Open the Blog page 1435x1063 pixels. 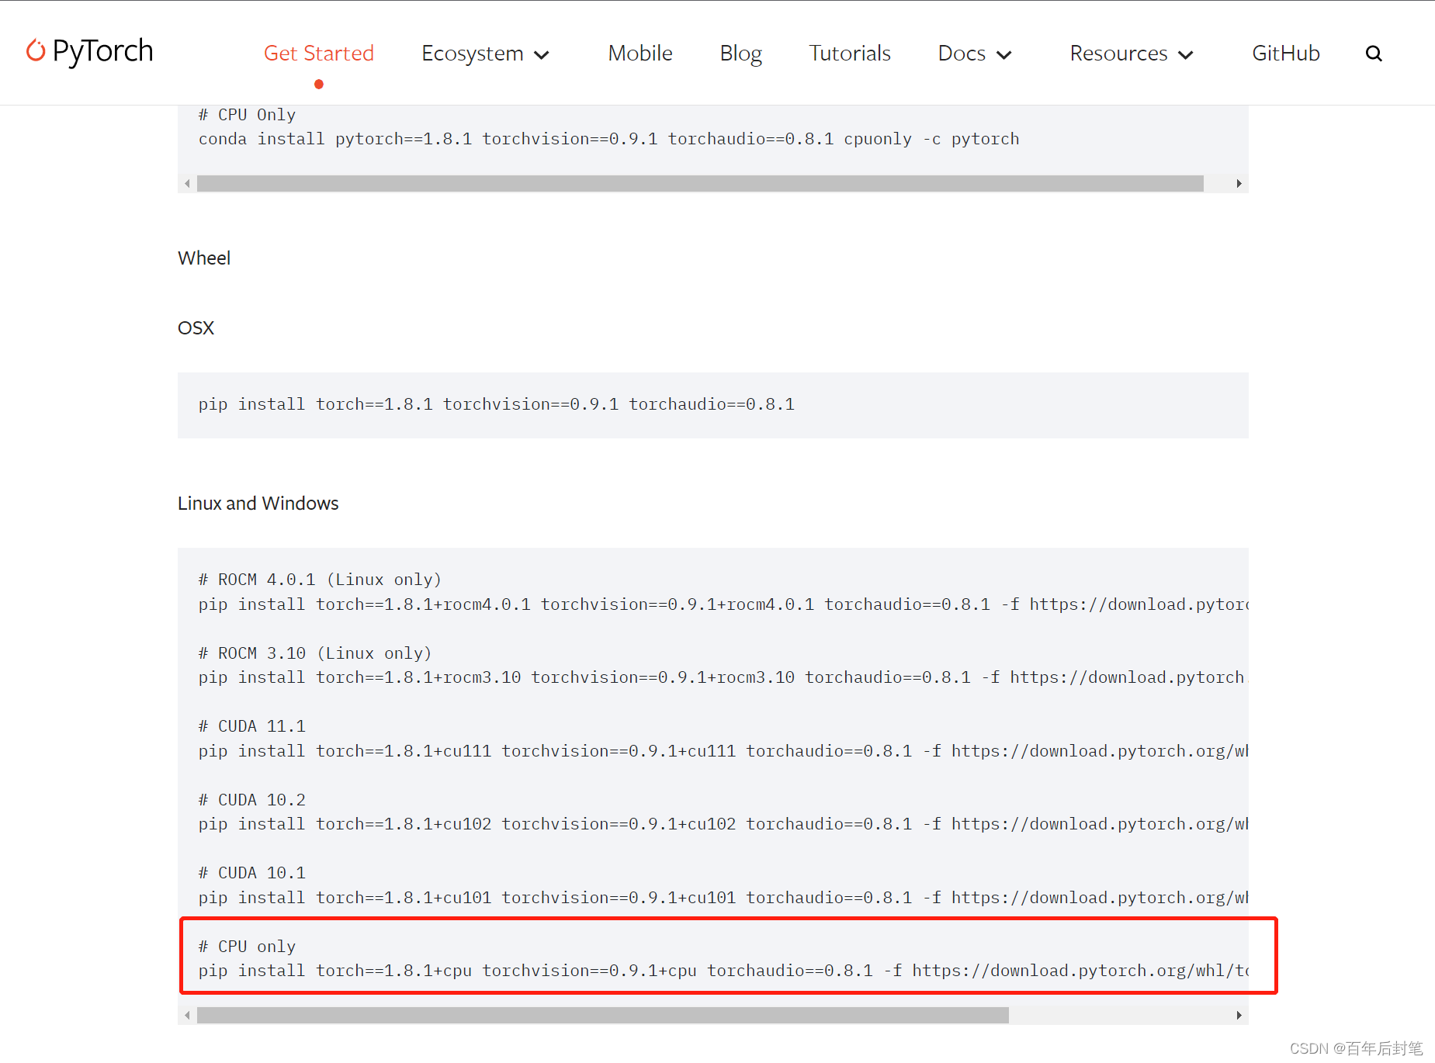point(741,54)
